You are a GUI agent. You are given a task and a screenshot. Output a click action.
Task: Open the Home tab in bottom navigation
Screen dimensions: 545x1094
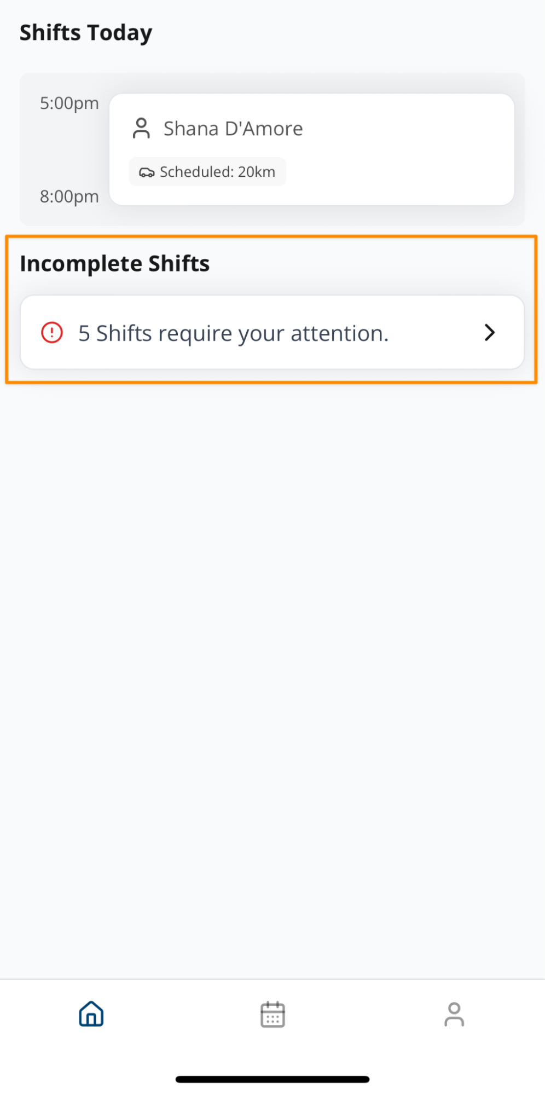point(91,1014)
